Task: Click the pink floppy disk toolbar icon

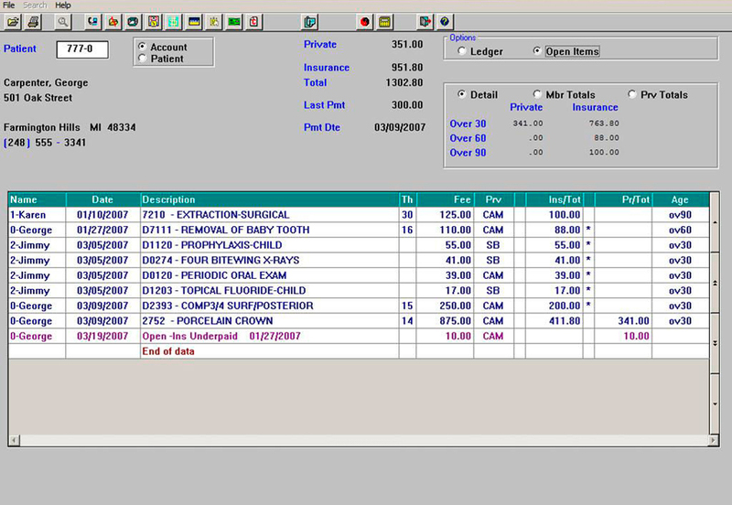Action: [154, 22]
